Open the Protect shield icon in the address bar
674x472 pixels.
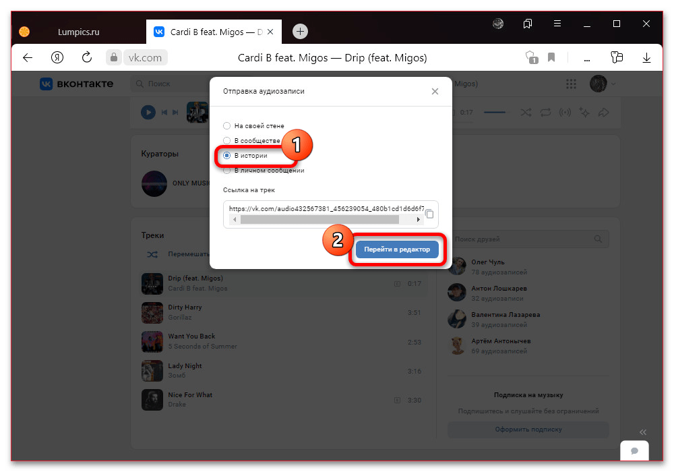(532, 57)
